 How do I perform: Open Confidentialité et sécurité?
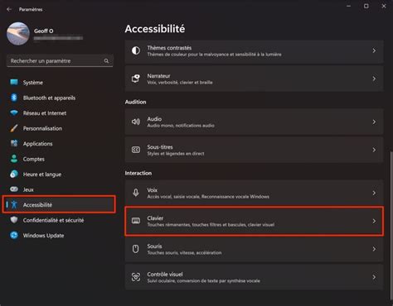click(53, 220)
